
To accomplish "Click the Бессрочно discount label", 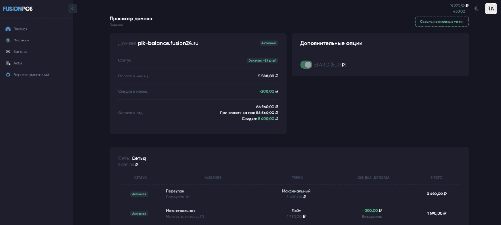I will click(372, 216).
